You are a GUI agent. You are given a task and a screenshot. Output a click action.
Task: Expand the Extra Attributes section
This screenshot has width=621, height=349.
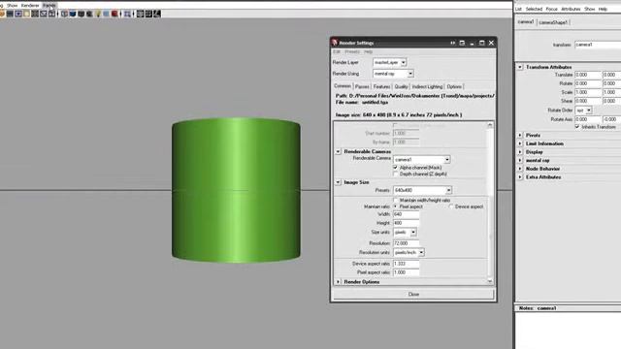coord(520,176)
